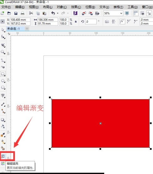Click the Copy icon
153x174 pixels.
[38, 14]
